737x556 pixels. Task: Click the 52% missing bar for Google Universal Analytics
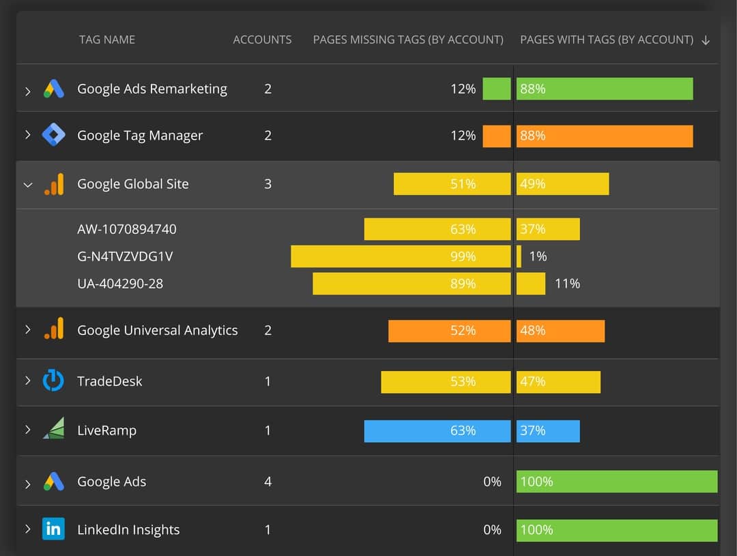[449, 331]
